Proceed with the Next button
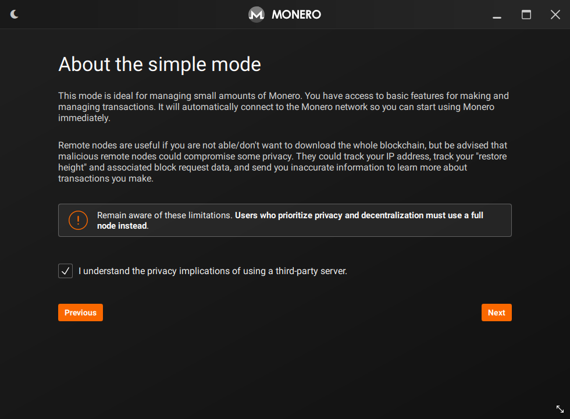The image size is (570, 419). click(496, 313)
